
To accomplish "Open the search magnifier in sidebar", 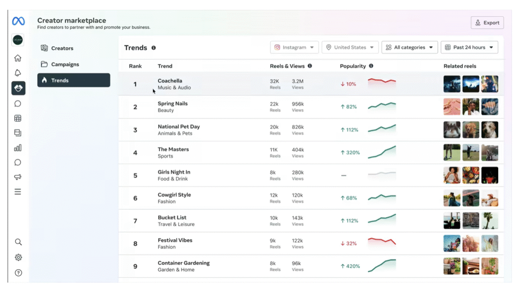I will (x=18, y=242).
